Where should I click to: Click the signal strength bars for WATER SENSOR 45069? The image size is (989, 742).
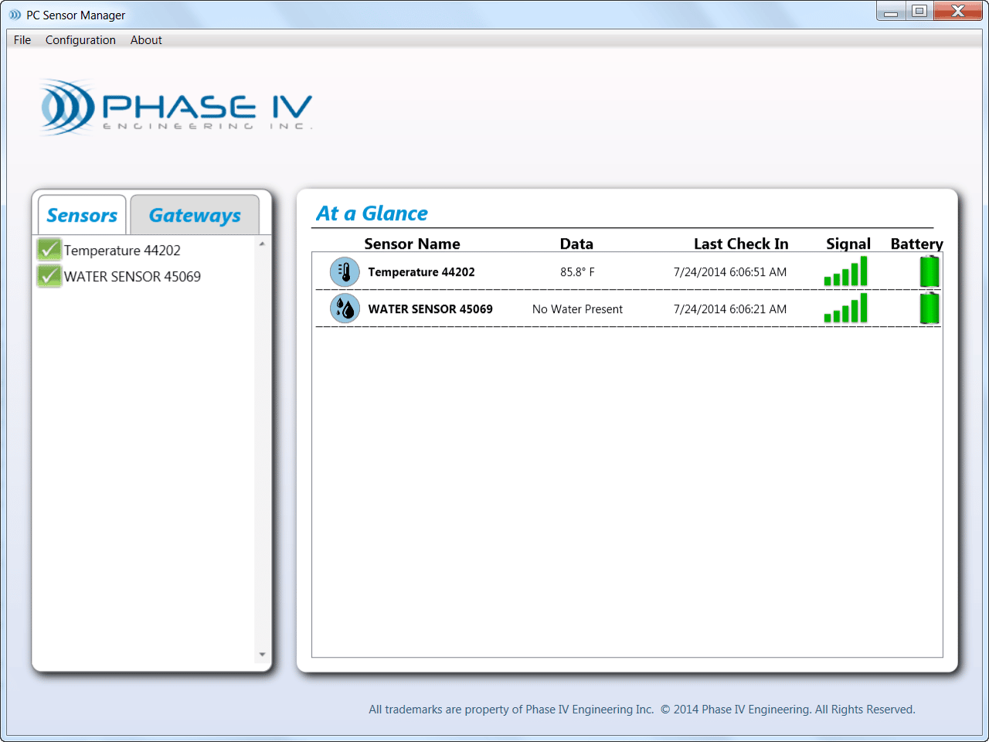click(847, 308)
